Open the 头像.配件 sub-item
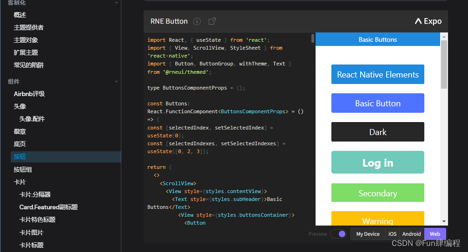This screenshot has height=252, width=468. point(32,119)
